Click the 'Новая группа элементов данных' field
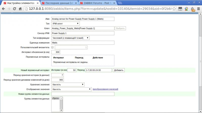The width and height of the screenshot is (202, 113). coord(83,94)
